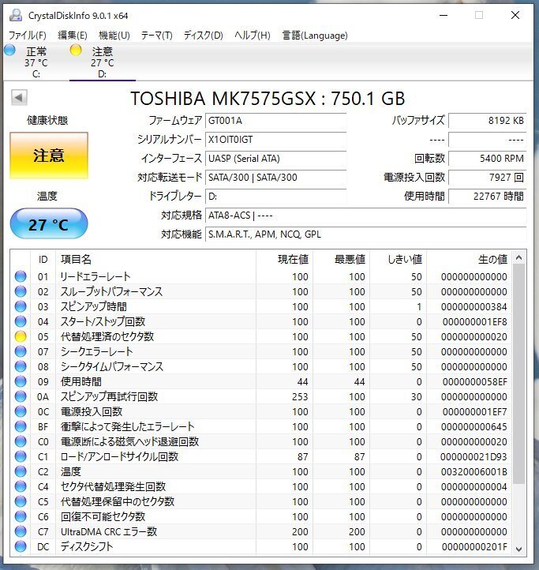Image resolution: width=539 pixels, height=570 pixels.
Task: Click the CrystalDiskInfo app icon in title bar
Action: (x=16, y=15)
